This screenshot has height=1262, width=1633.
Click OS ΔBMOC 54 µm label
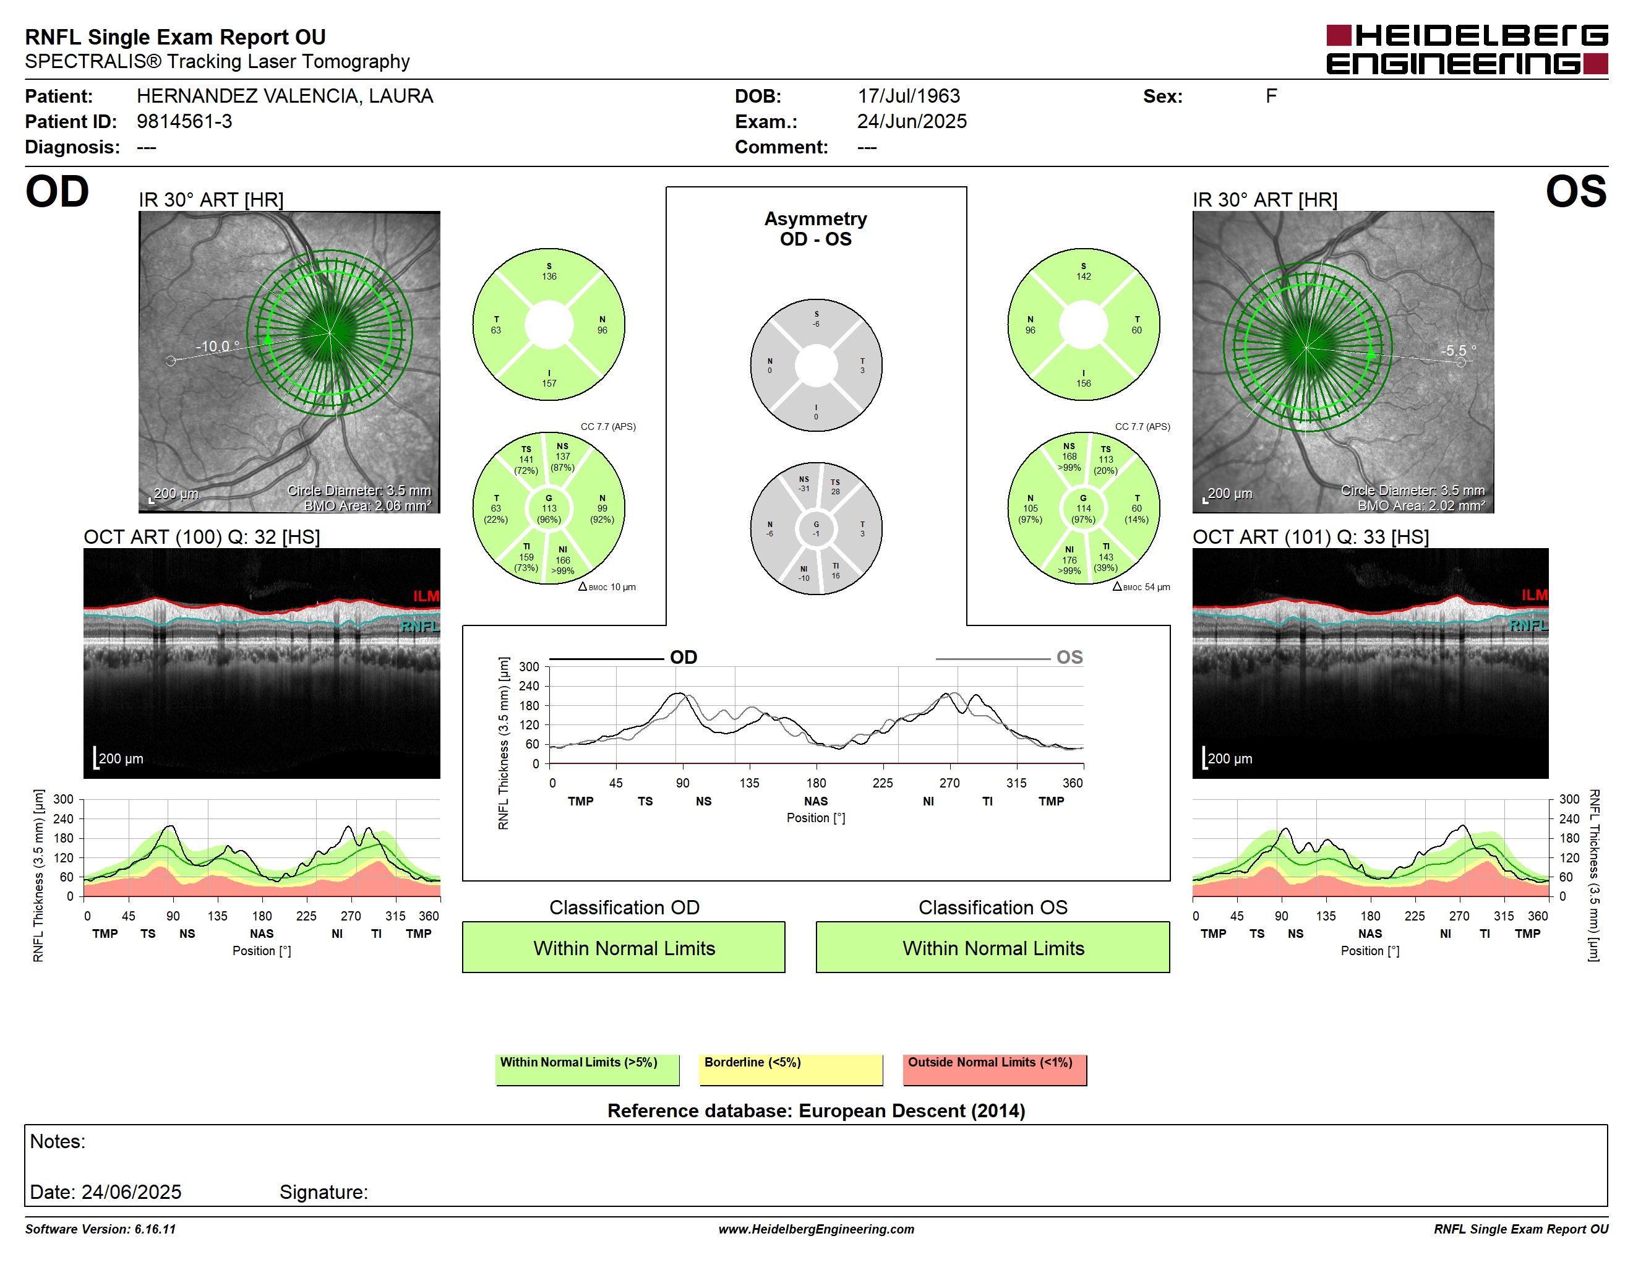1141,587
